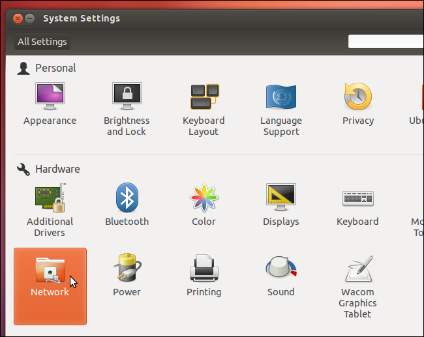The height and width of the screenshot is (337, 424).
Task: Open Keyboard hardware settings
Action: tap(357, 205)
